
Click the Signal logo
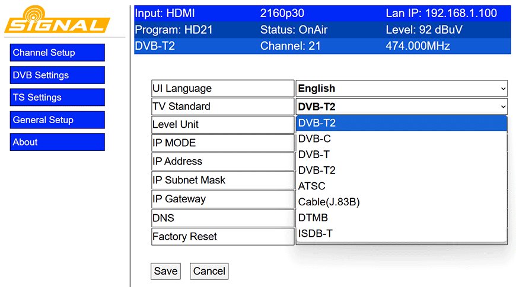57,20
